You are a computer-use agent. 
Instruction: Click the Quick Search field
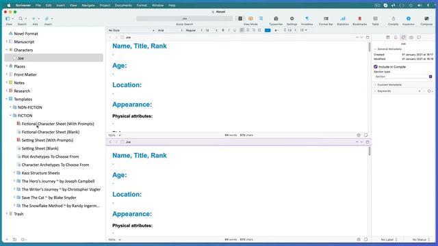(x=184, y=18)
